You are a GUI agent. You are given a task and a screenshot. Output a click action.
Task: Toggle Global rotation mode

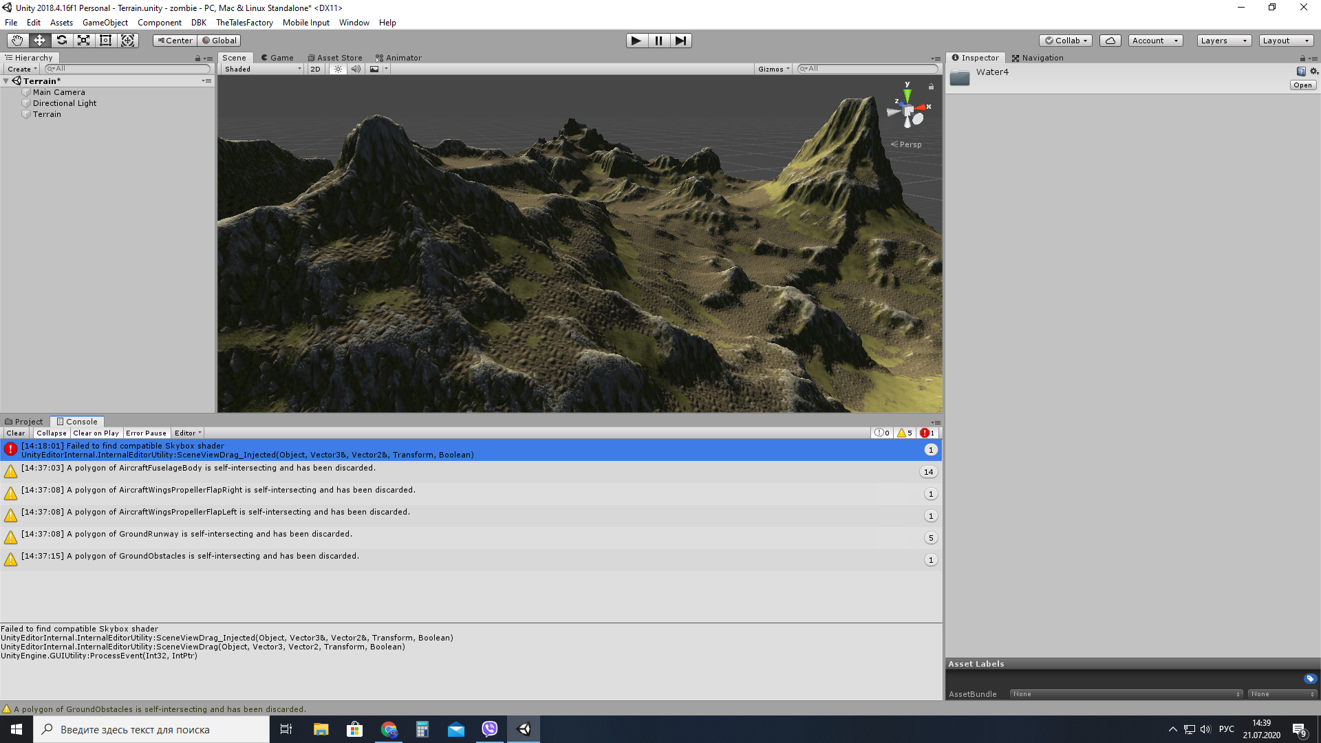pos(219,41)
